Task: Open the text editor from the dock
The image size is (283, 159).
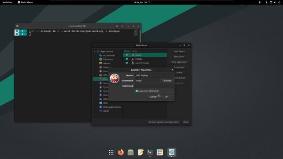Action: click(141, 152)
